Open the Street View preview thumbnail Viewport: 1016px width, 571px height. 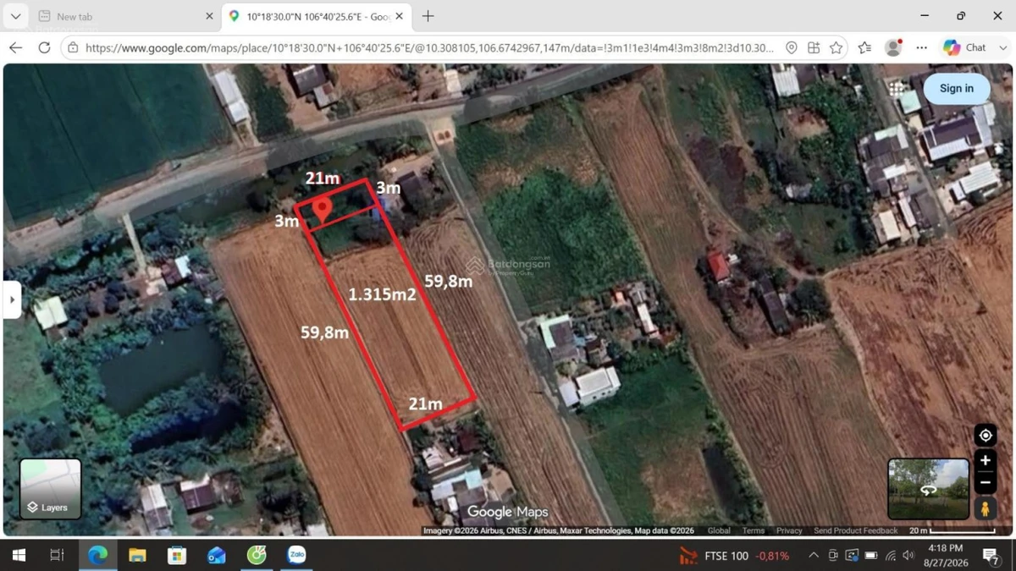[x=929, y=488]
